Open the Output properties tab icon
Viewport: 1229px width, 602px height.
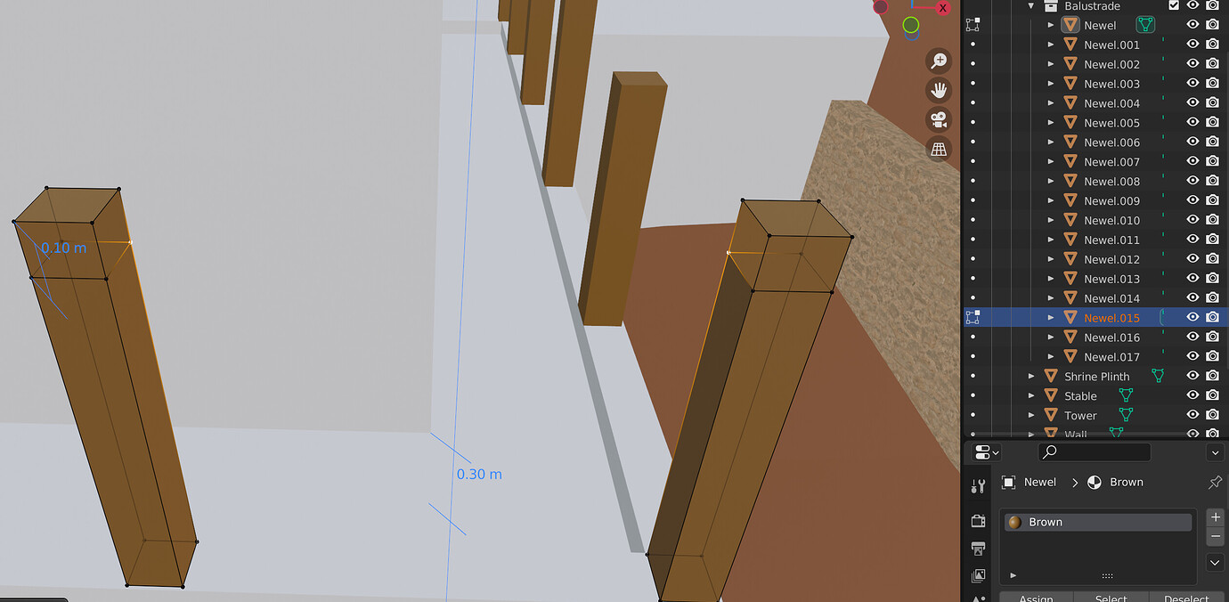(x=978, y=548)
